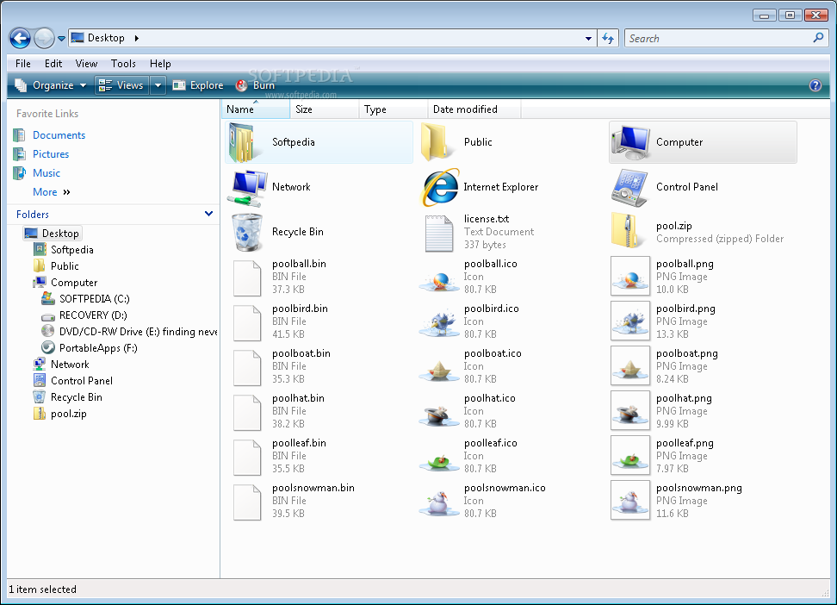This screenshot has width=837, height=605.
Task: Open the Help menu
Action: point(160,64)
